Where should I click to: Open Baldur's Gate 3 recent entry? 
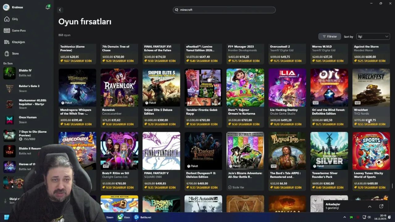(x=9, y=88)
